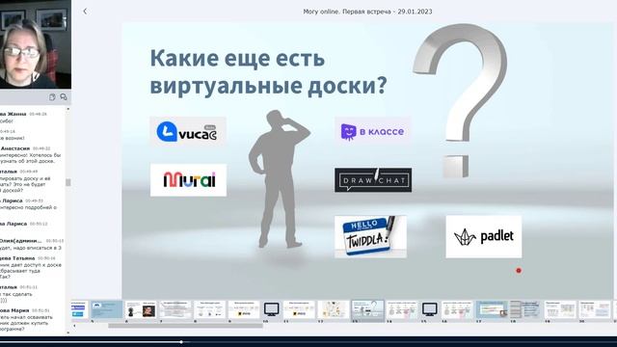
Task: Click the chat panel vertical scrollbar handle
Action: [x=68, y=182]
